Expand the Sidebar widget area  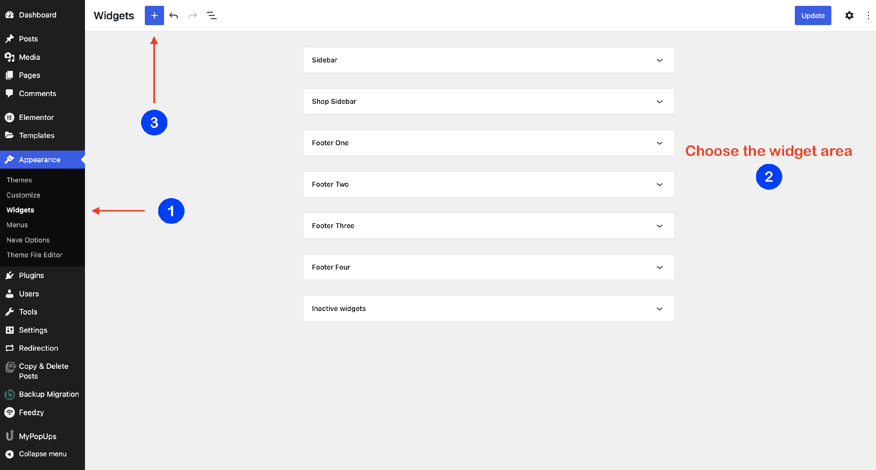click(659, 60)
